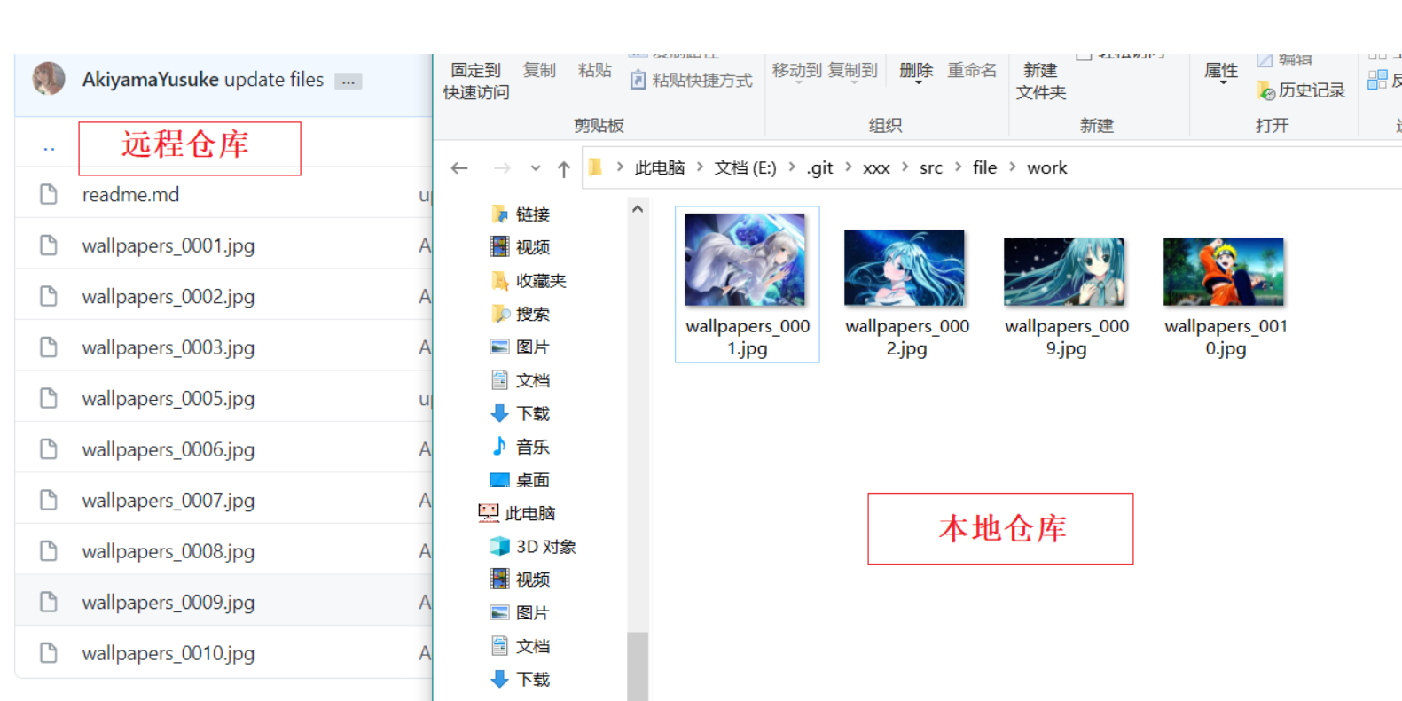1402x701 pixels.
Task: Click file icon beside wallpapers_0009.jpg row
Action: [49, 602]
